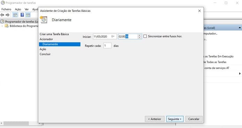This screenshot has height=128, width=242.
Task: Click left scroll arrow in tree pane scrollbar
Action: click(1, 123)
